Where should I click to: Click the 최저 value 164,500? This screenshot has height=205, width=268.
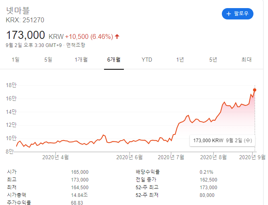click(x=80, y=188)
